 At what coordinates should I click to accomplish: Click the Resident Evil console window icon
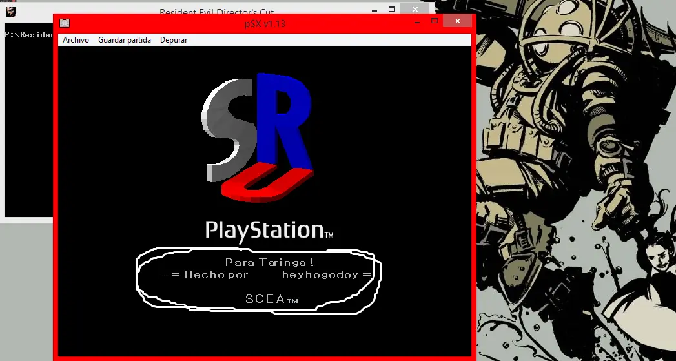[11, 12]
